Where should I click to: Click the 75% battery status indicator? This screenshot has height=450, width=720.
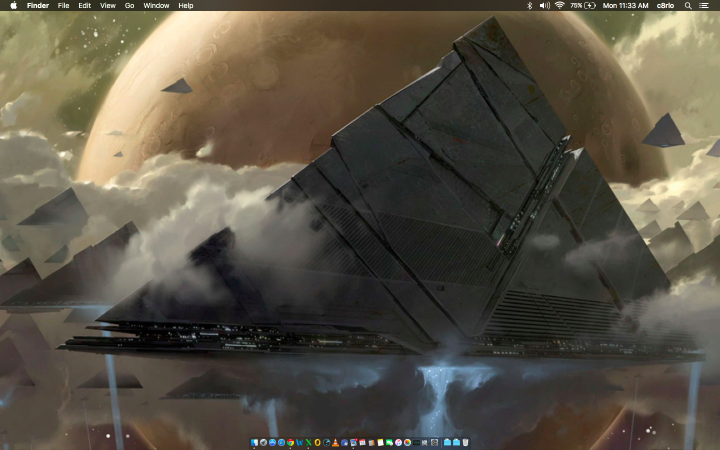click(x=583, y=5)
